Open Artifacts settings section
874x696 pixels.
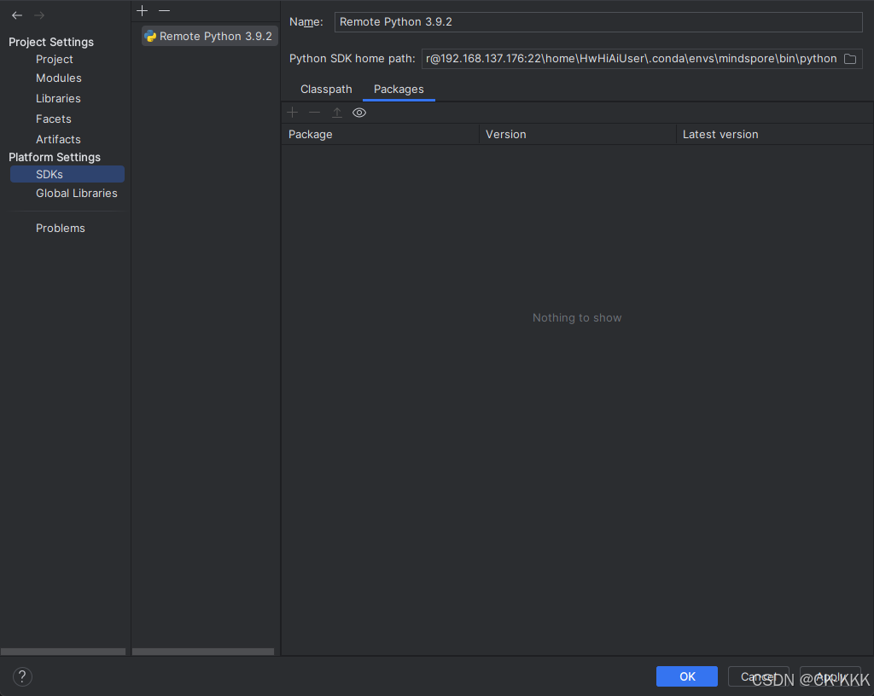coord(58,139)
